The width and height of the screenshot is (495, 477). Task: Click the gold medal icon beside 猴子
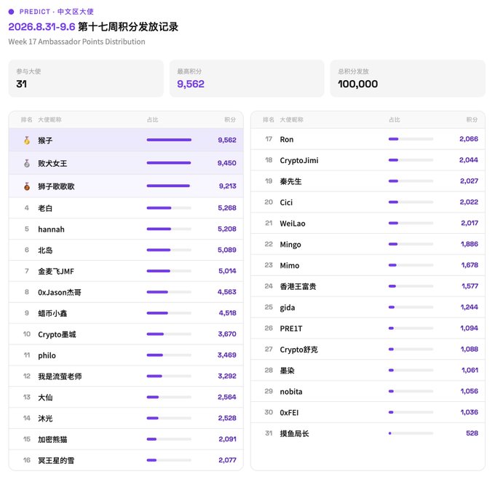click(x=27, y=141)
